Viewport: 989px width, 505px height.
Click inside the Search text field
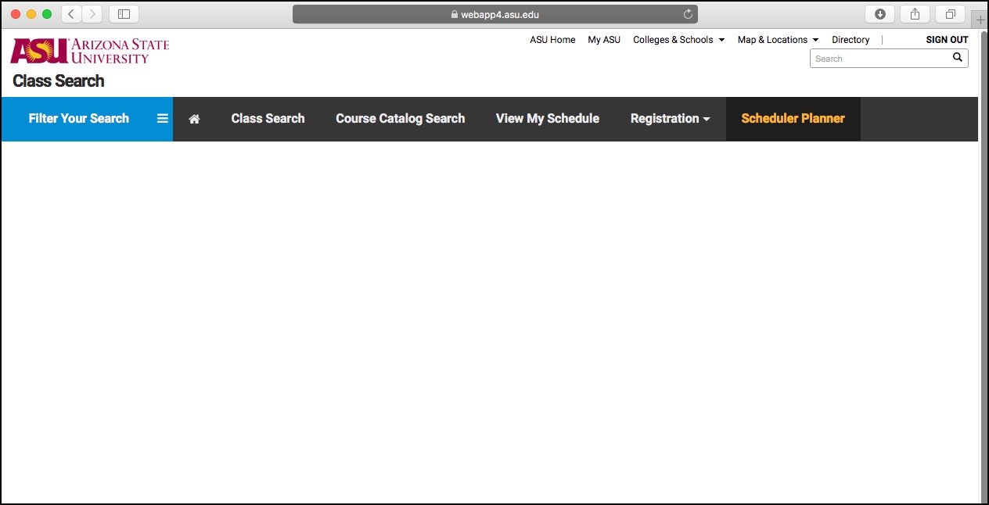tap(880, 59)
